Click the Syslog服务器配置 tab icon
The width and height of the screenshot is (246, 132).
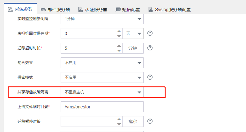click(150, 10)
